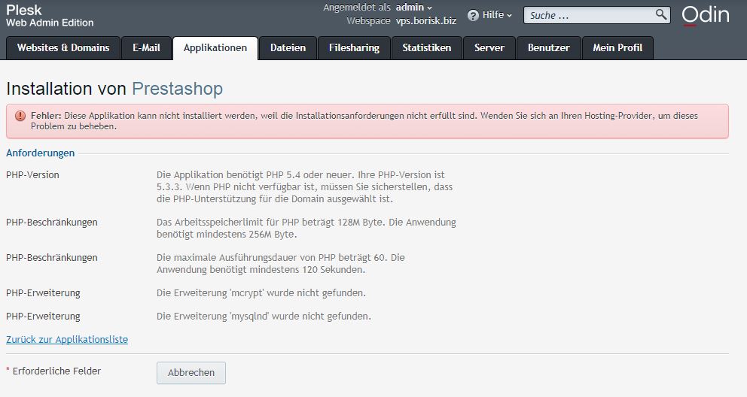Image resolution: width=747 pixels, height=397 pixels.
Task: Click the Erforderliche Felder note
Action: pyautogui.click(x=53, y=371)
